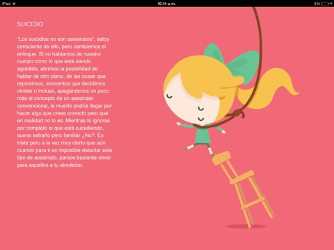The width and height of the screenshot is (334, 250).
Task: Tap the 10:14 p.m. clock
Action: click(167, 3)
